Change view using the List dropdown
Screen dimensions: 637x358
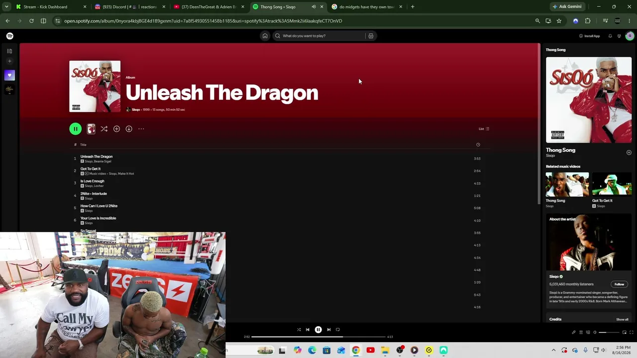(484, 129)
